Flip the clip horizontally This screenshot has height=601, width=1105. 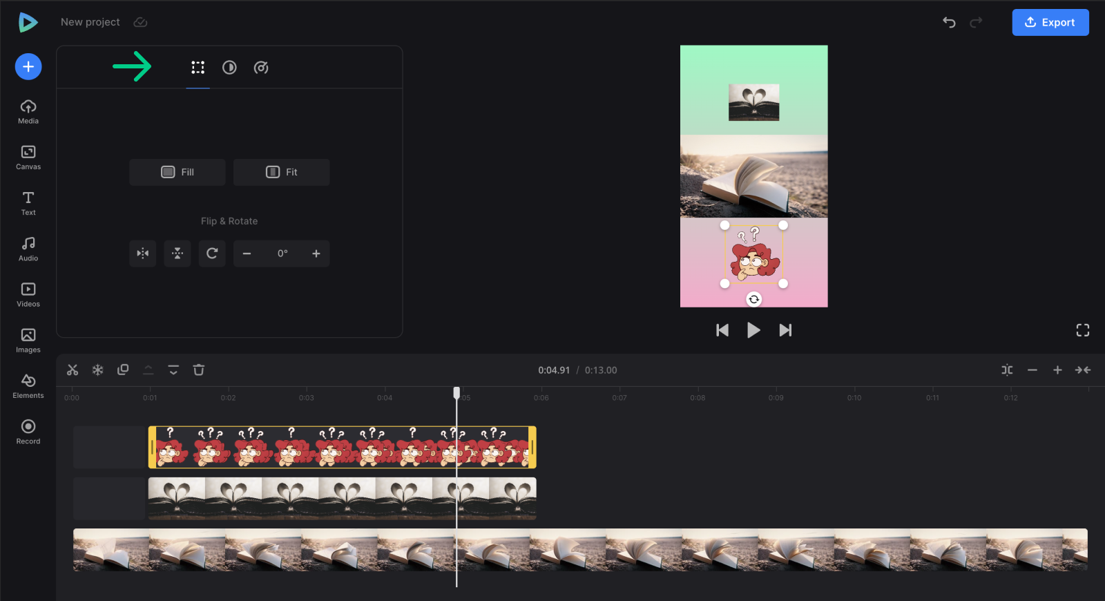(x=143, y=254)
